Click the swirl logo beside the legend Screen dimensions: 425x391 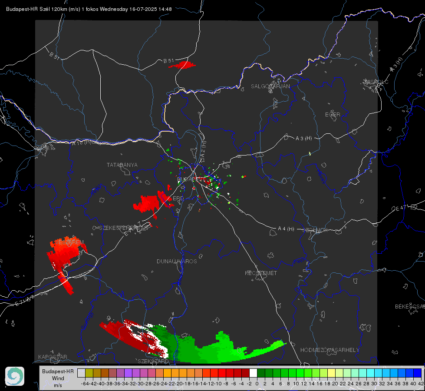pyautogui.click(x=15, y=376)
